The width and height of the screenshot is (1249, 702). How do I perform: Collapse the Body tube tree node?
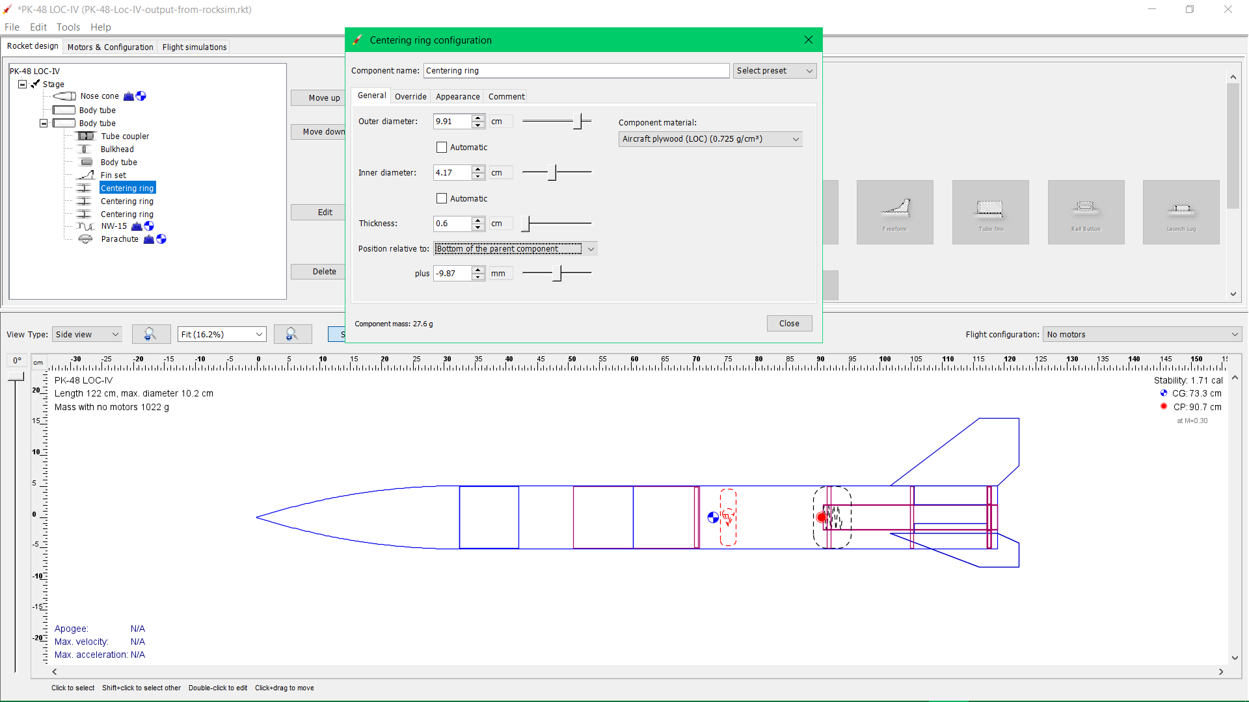click(x=43, y=123)
